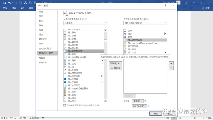Click the 确定 button

coord(156,113)
